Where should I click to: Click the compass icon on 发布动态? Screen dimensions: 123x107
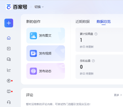(x=33, y=71)
